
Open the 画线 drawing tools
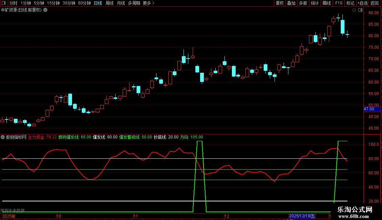tap(327, 3)
